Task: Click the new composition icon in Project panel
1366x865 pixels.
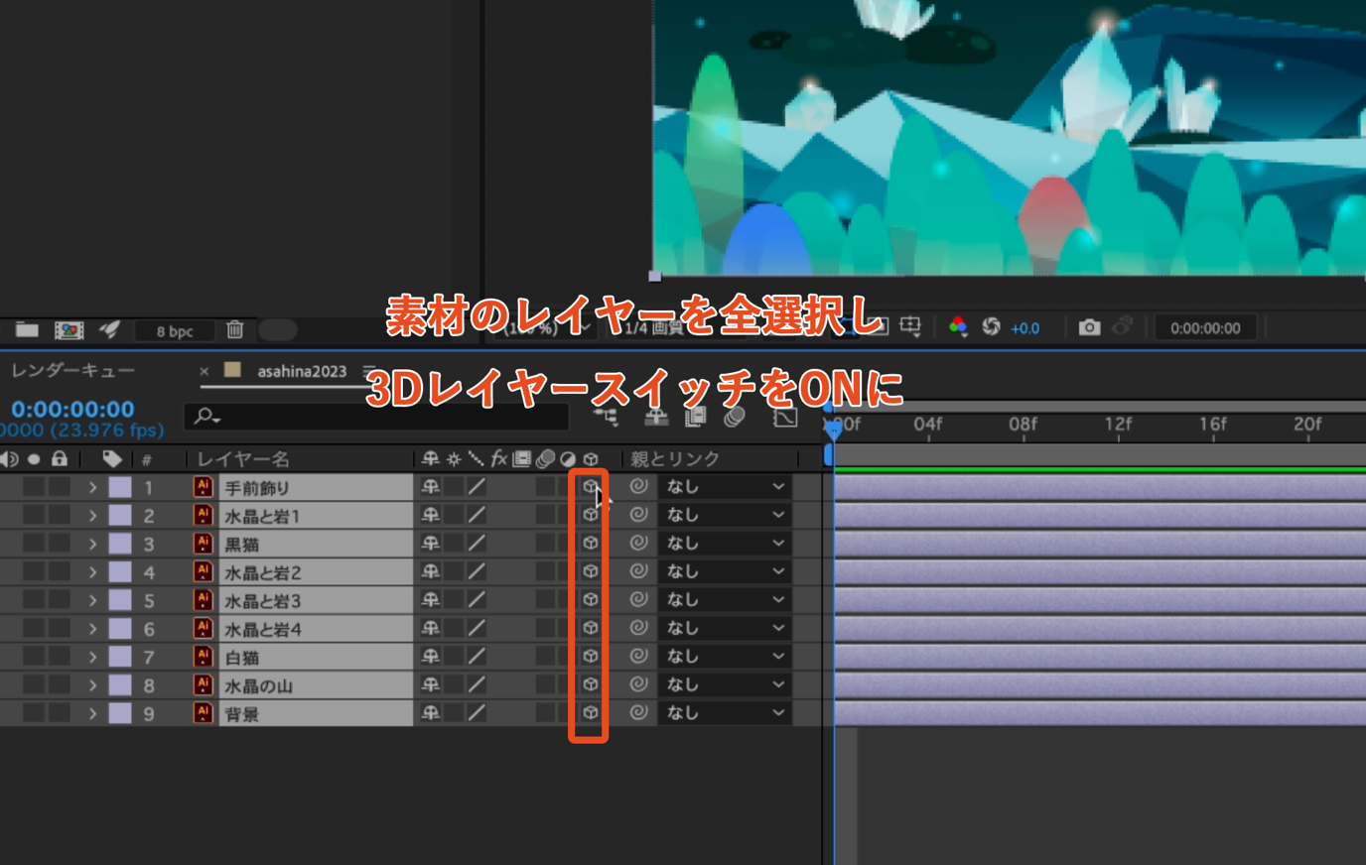Action: click(x=68, y=329)
